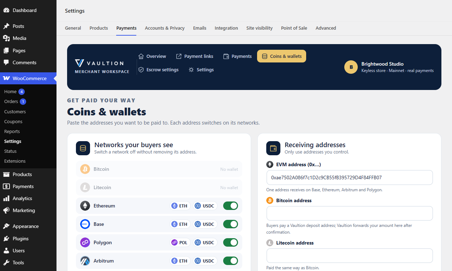Switch off the Polygon network toggle
452x271 pixels.
click(231, 242)
